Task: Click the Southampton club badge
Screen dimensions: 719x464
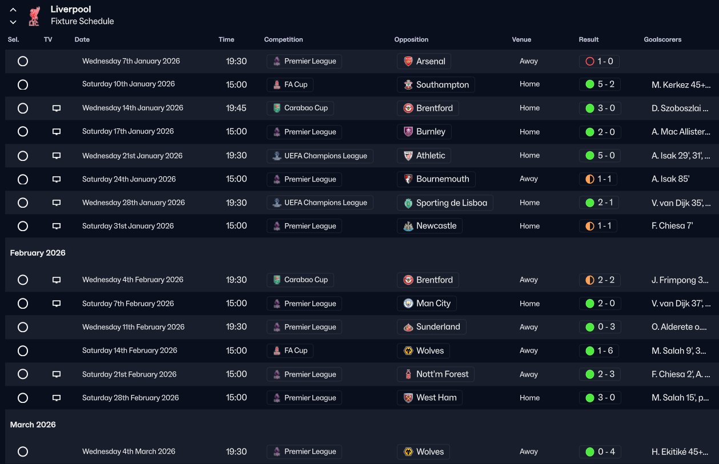Action: click(408, 84)
